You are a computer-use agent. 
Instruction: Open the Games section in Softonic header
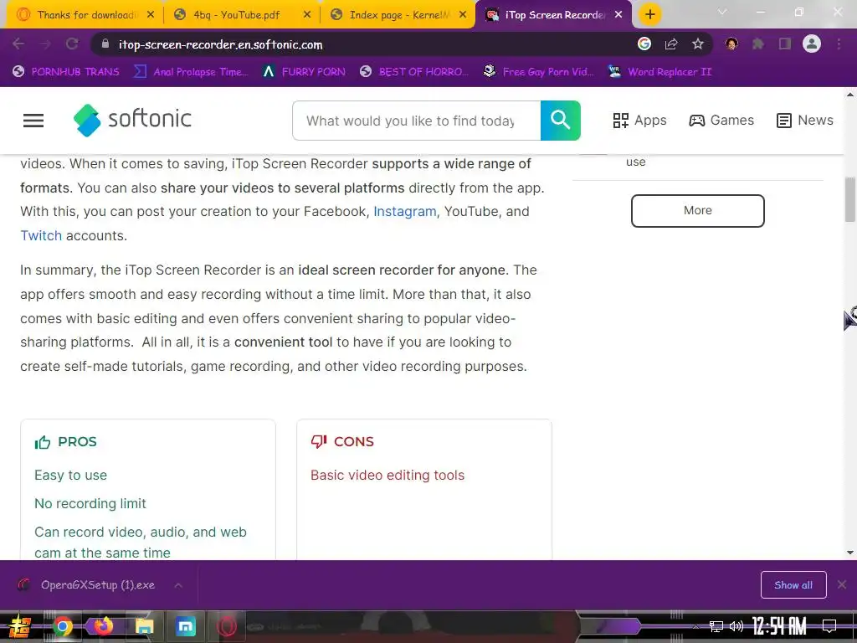721,121
